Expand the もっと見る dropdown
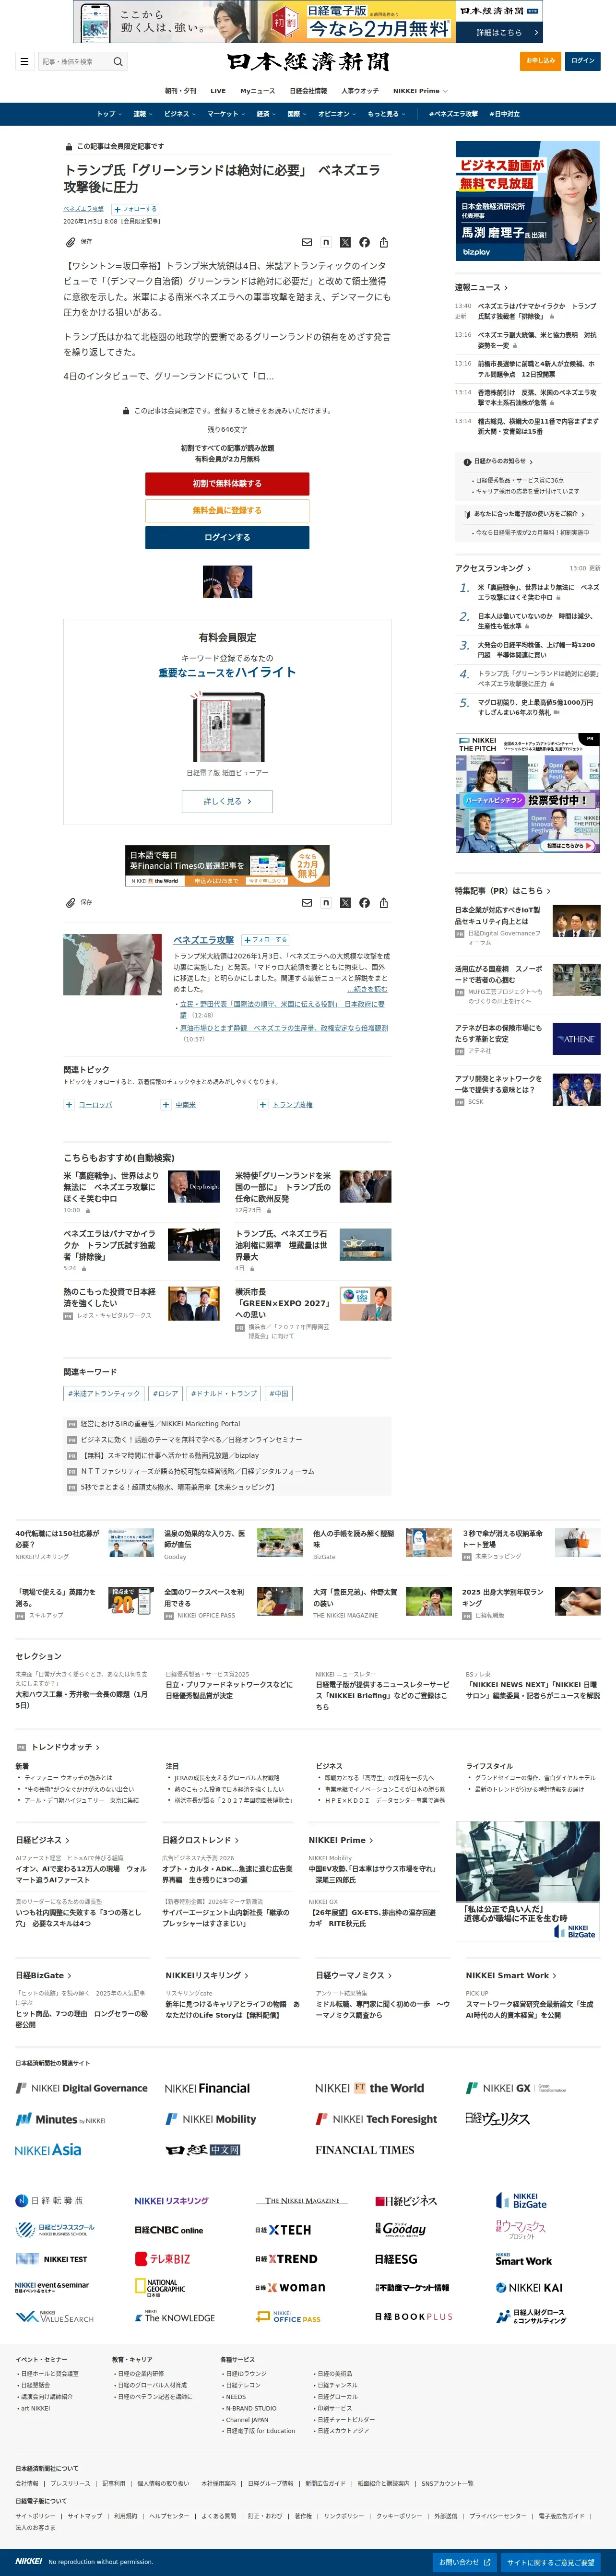Image resolution: width=616 pixels, height=2576 pixels. 386,114
